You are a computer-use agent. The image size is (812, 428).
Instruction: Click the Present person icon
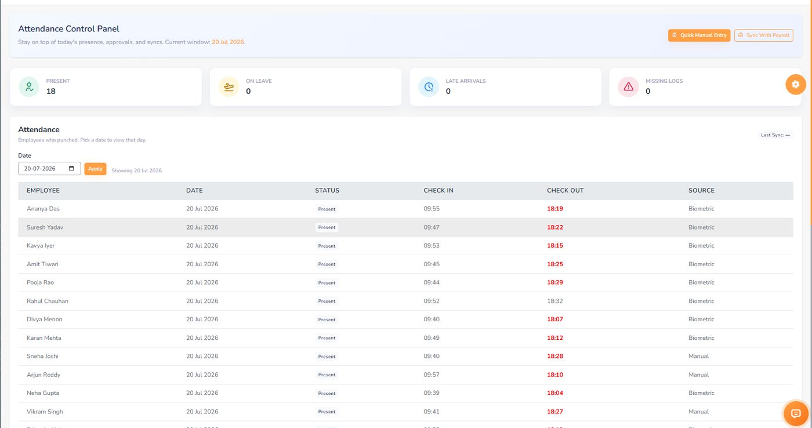29,87
